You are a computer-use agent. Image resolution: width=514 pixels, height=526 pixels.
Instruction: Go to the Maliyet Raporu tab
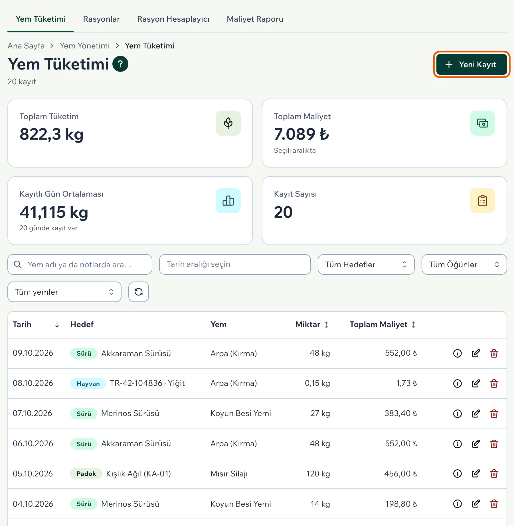tap(255, 19)
